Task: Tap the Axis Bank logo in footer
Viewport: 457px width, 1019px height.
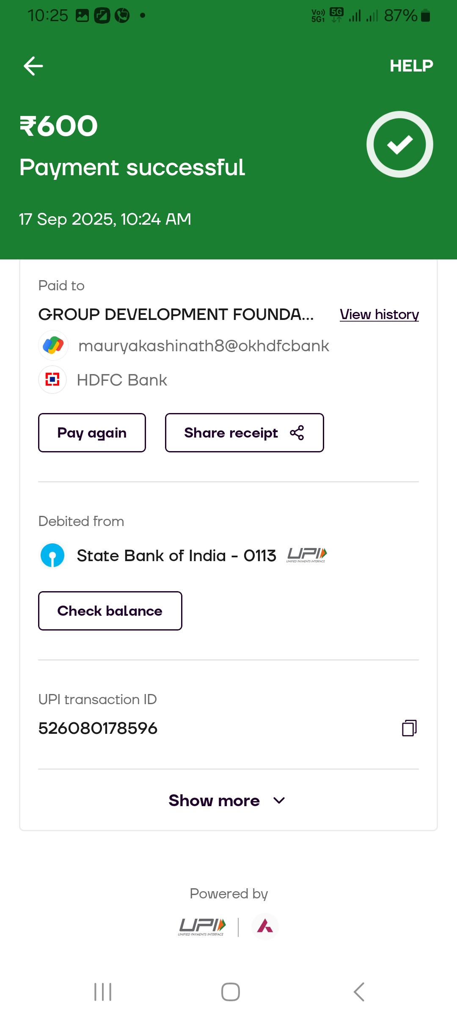Action: tap(265, 927)
